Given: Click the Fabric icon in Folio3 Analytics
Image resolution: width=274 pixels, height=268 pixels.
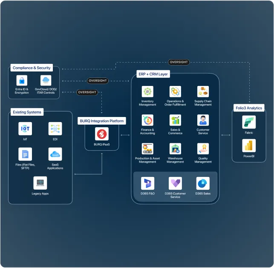Looking at the screenshot, I should coord(249,123).
